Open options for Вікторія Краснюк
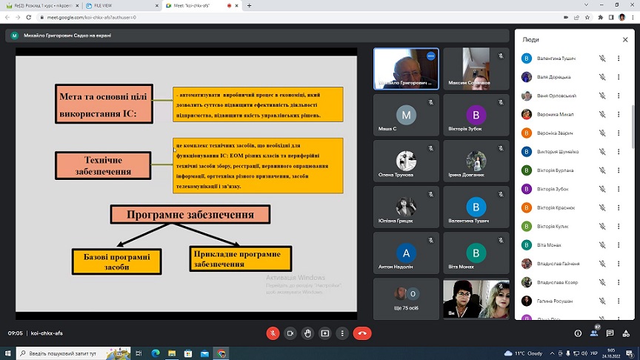Viewport: 640px width, 360px height. click(619, 207)
